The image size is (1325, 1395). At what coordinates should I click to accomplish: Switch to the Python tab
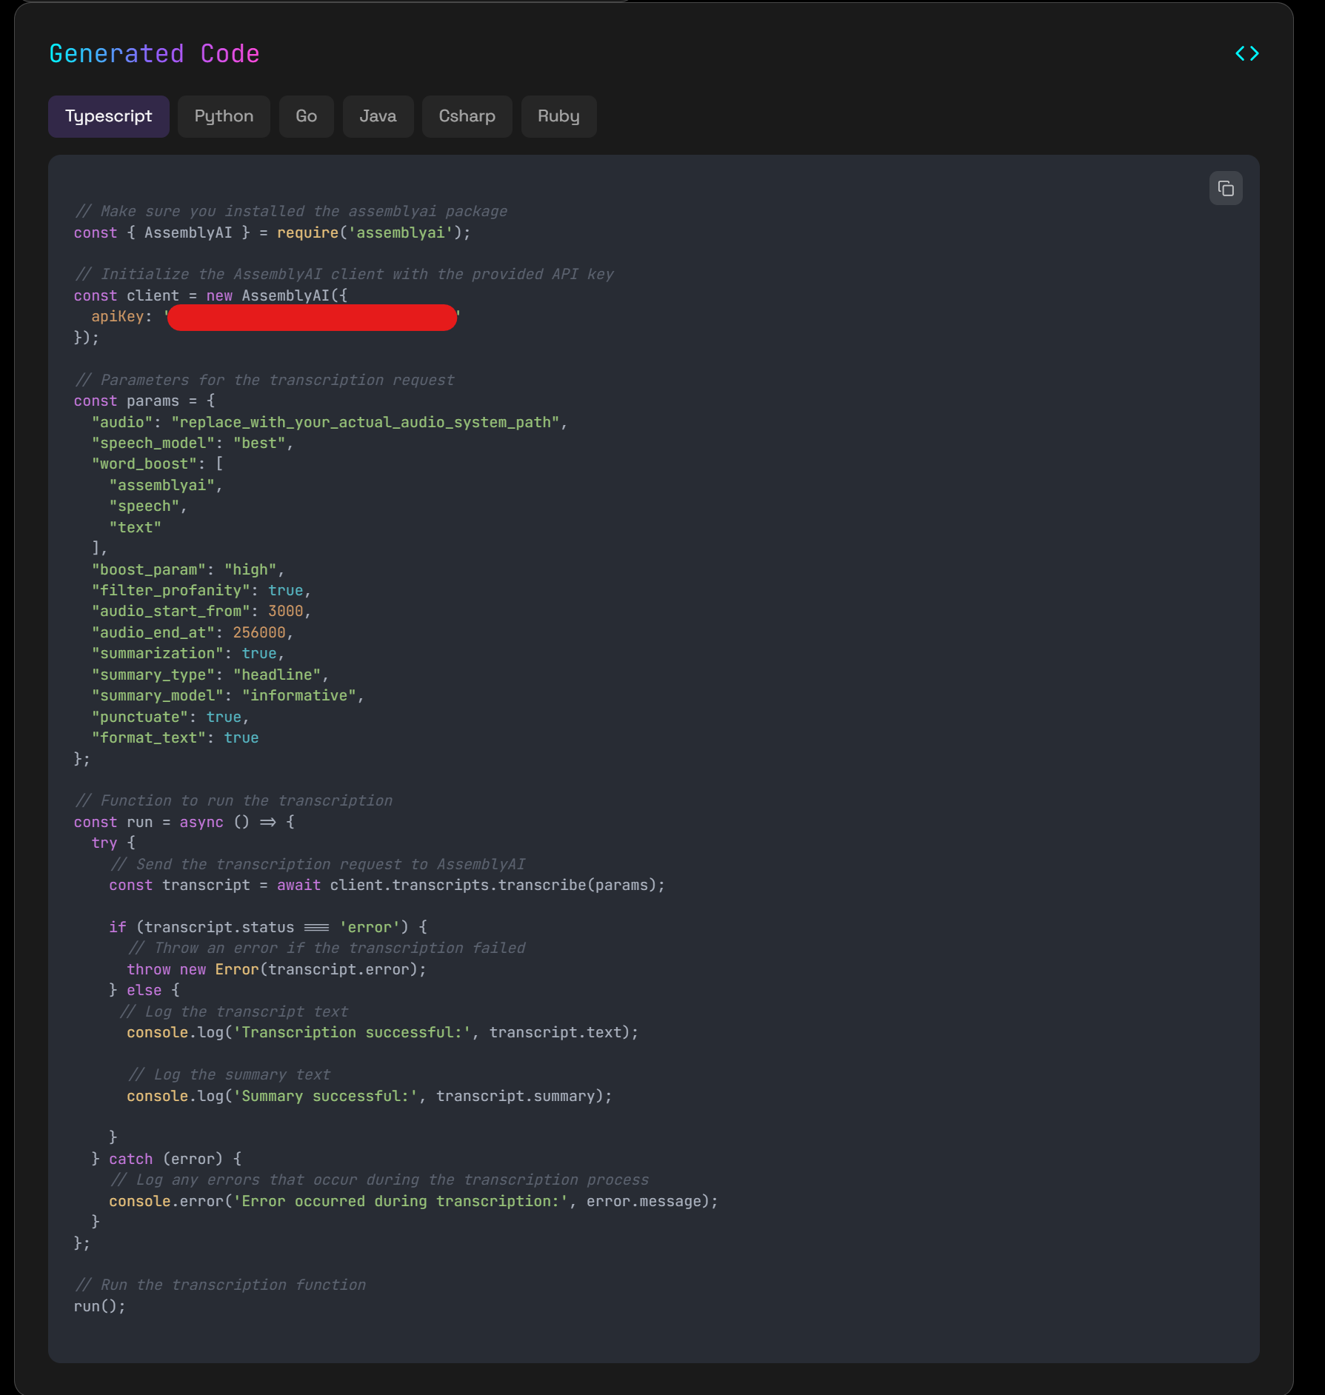coord(224,116)
